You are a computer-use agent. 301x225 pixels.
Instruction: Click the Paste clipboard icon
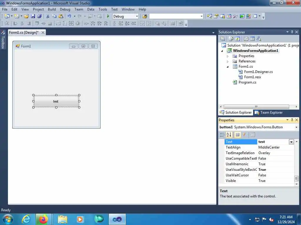pos(61,16)
